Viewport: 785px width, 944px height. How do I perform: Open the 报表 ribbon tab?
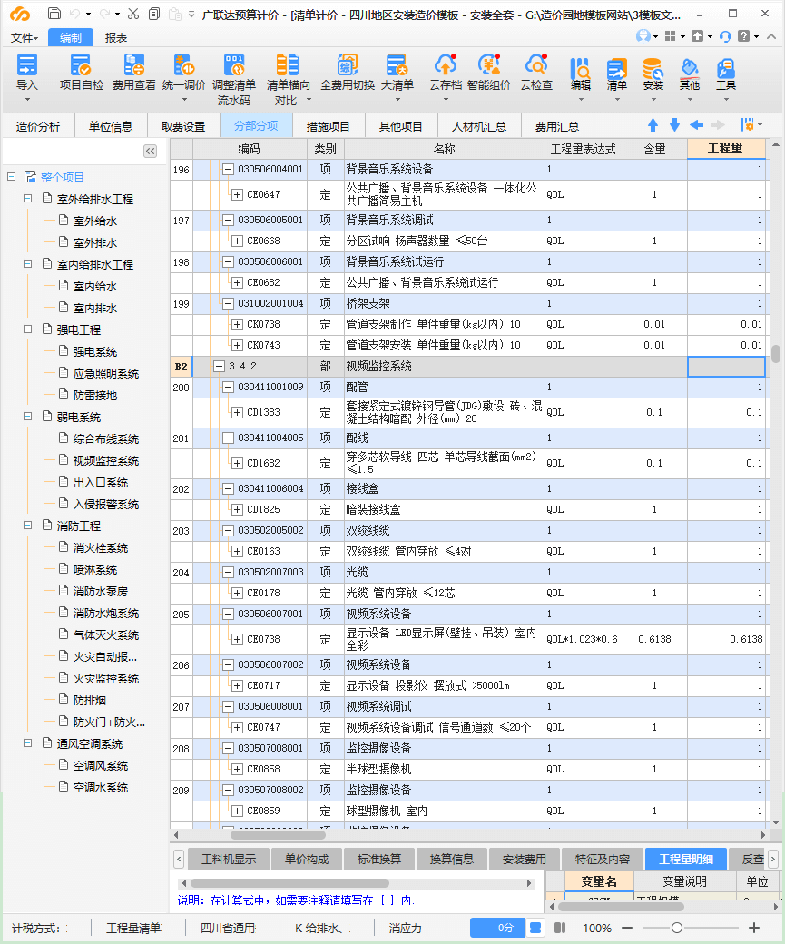pos(116,37)
